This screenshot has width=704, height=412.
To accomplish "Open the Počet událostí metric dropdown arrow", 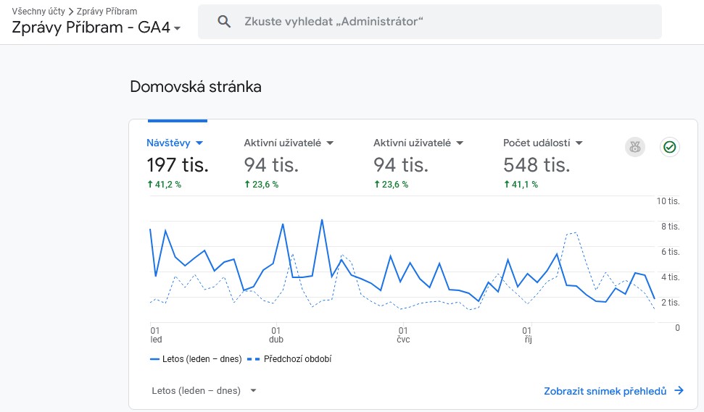I will click(x=579, y=143).
